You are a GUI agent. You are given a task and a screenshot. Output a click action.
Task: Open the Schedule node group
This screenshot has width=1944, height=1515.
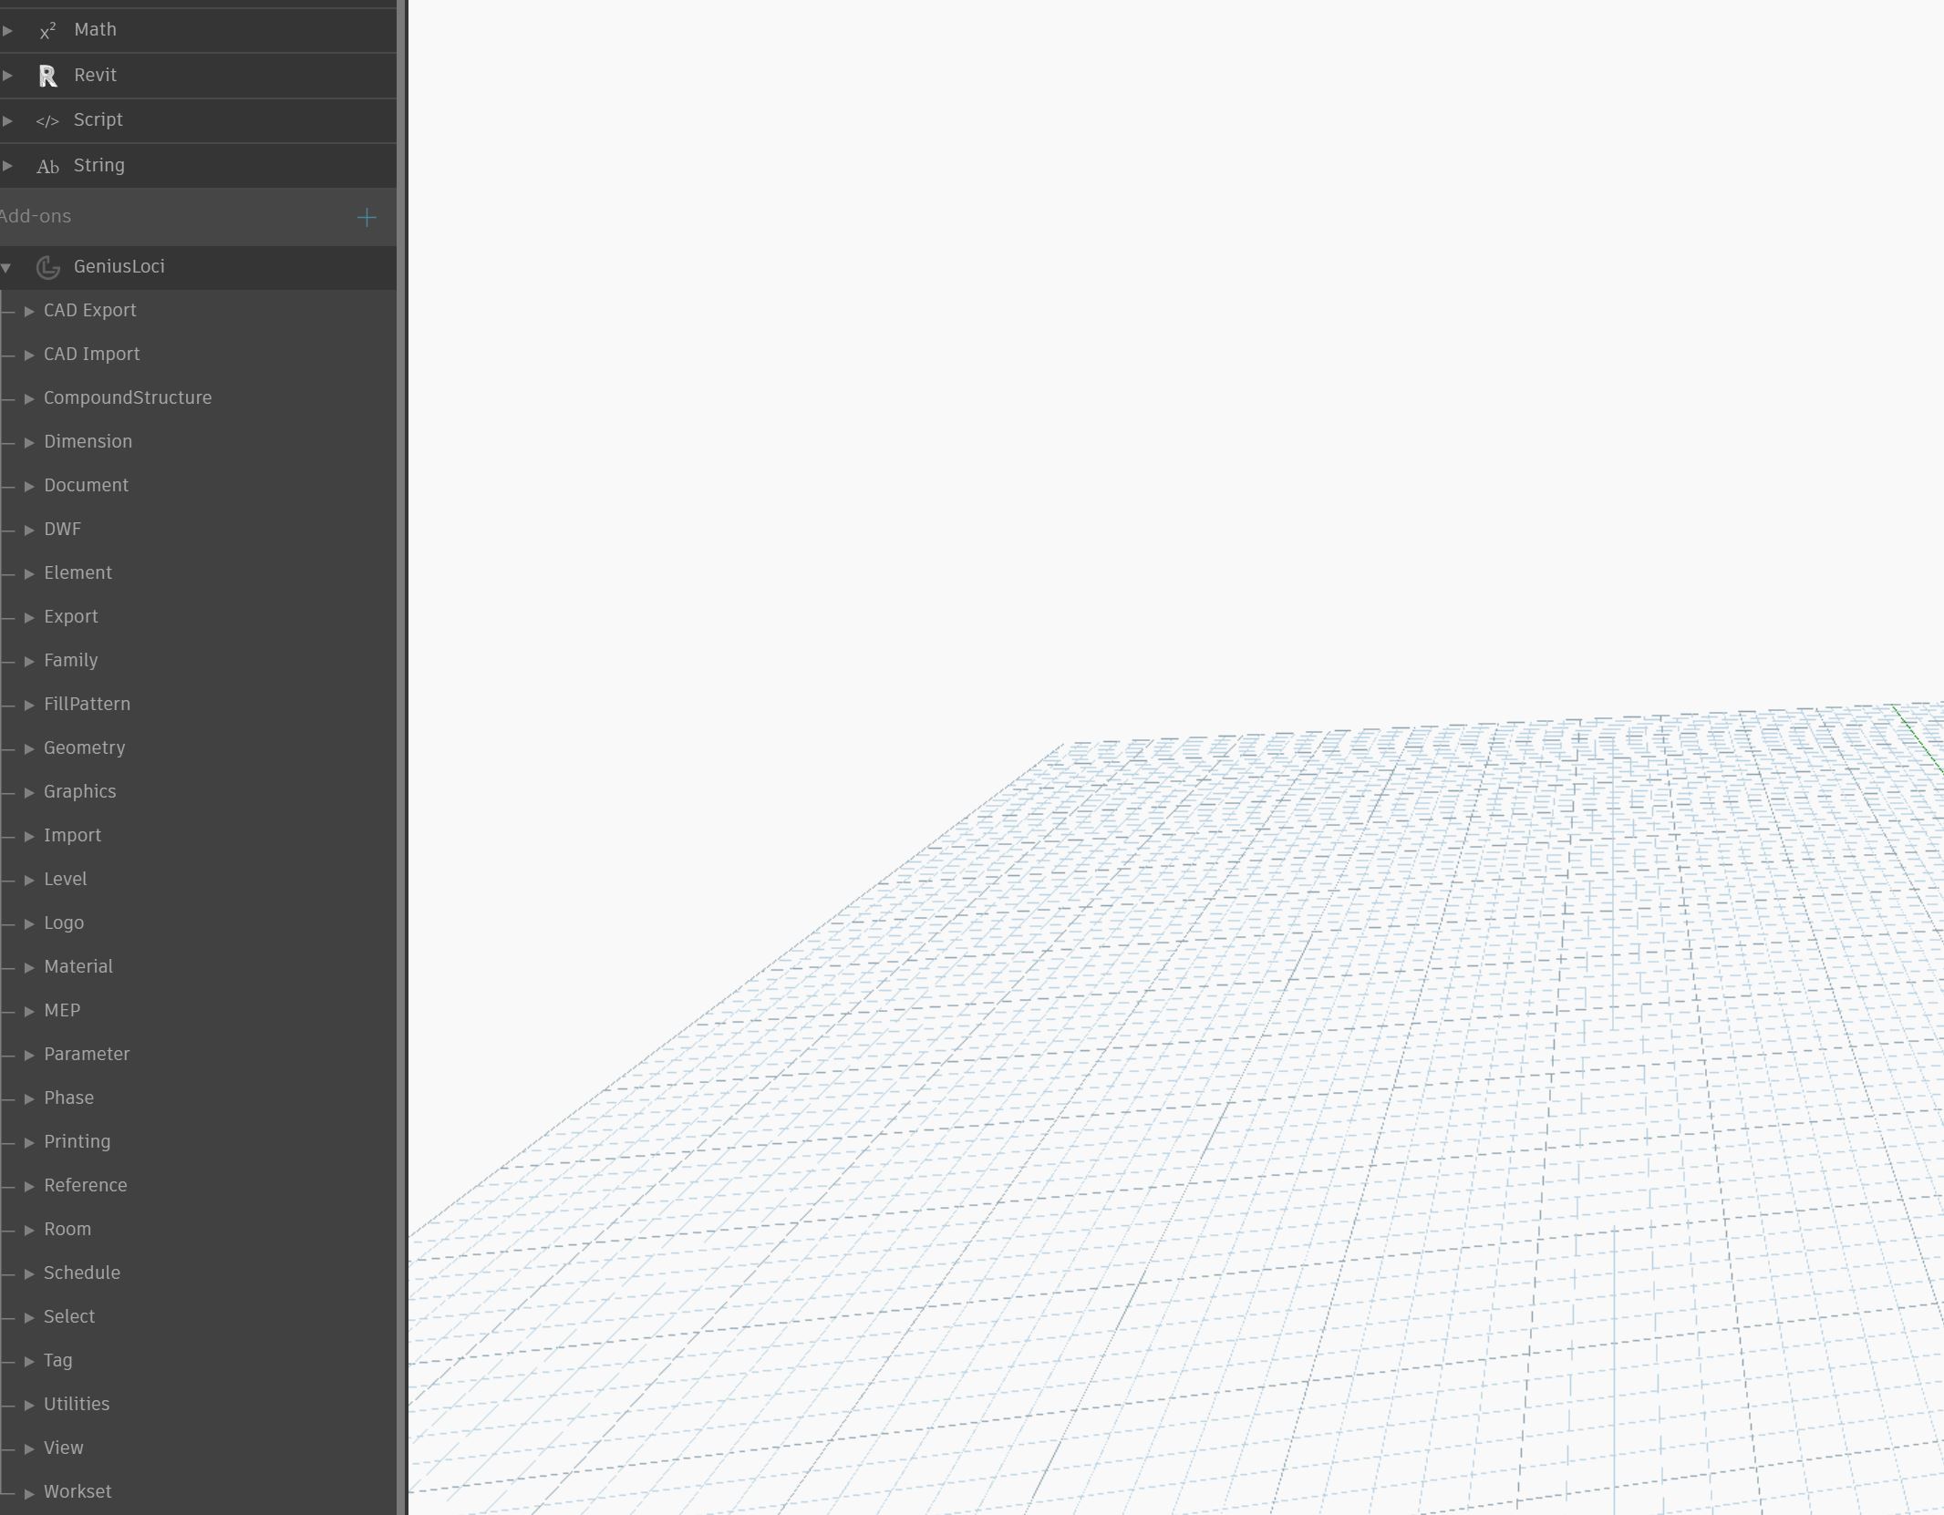click(81, 1273)
